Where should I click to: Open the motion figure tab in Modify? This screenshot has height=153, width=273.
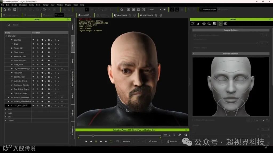[x=198, y=24]
